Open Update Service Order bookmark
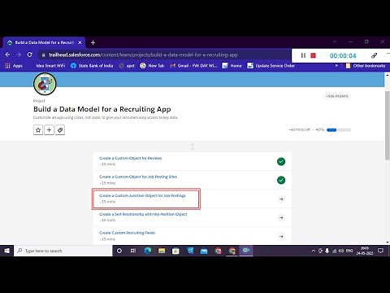The image size is (390, 293). point(271,66)
